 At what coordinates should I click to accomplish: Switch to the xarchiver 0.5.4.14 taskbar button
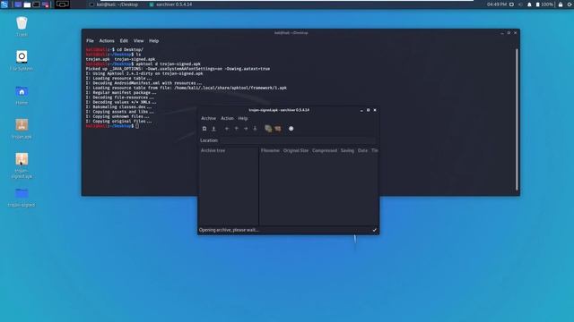pyautogui.click(x=170, y=4)
